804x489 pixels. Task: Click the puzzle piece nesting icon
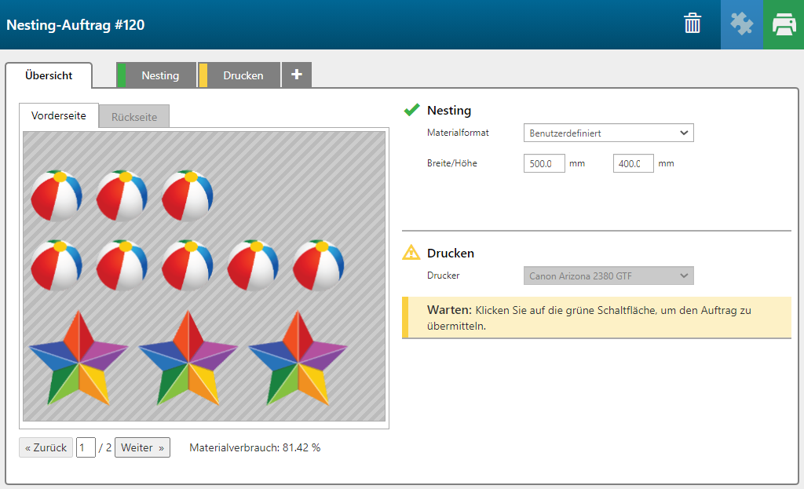pos(741,24)
